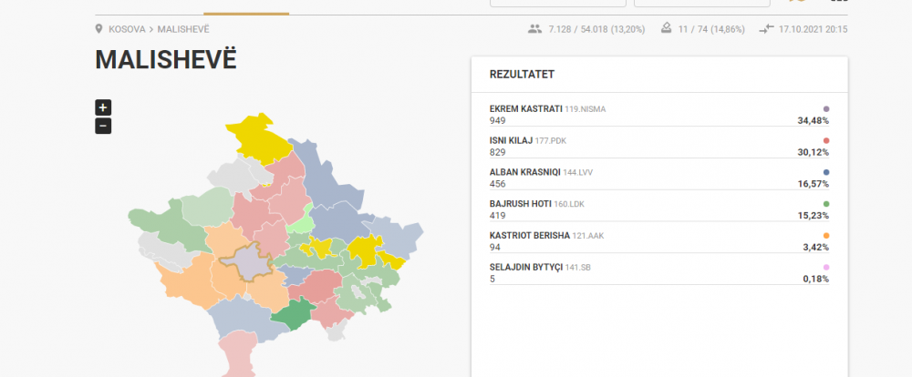Click the vote count 949

click(x=497, y=121)
